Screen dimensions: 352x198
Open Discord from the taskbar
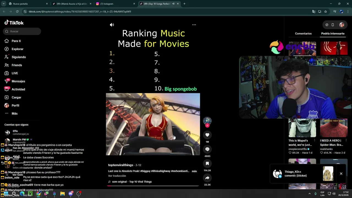pyautogui.click(x=71, y=194)
